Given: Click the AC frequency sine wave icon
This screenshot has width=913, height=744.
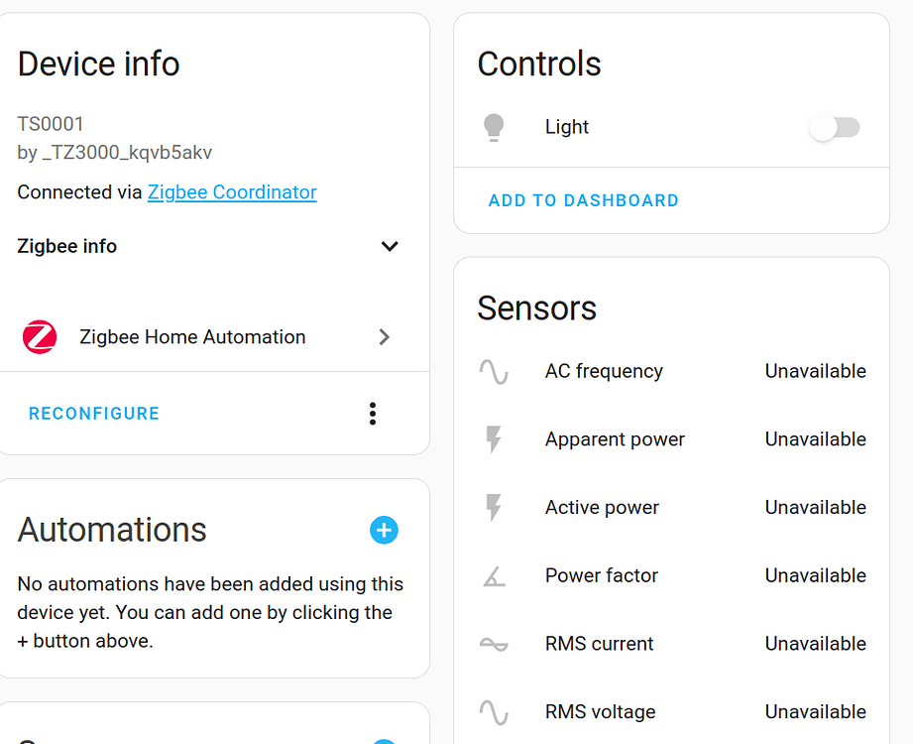Looking at the screenshot, I should point(496,371).
